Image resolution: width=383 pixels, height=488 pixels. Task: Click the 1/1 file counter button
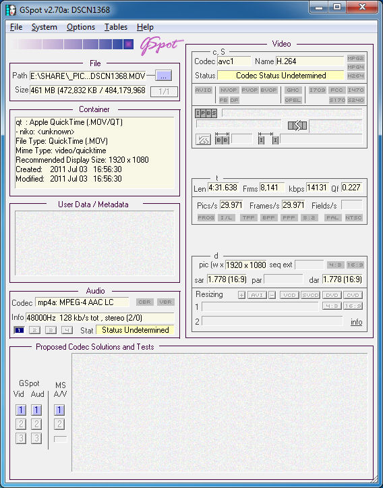(164, 92)
